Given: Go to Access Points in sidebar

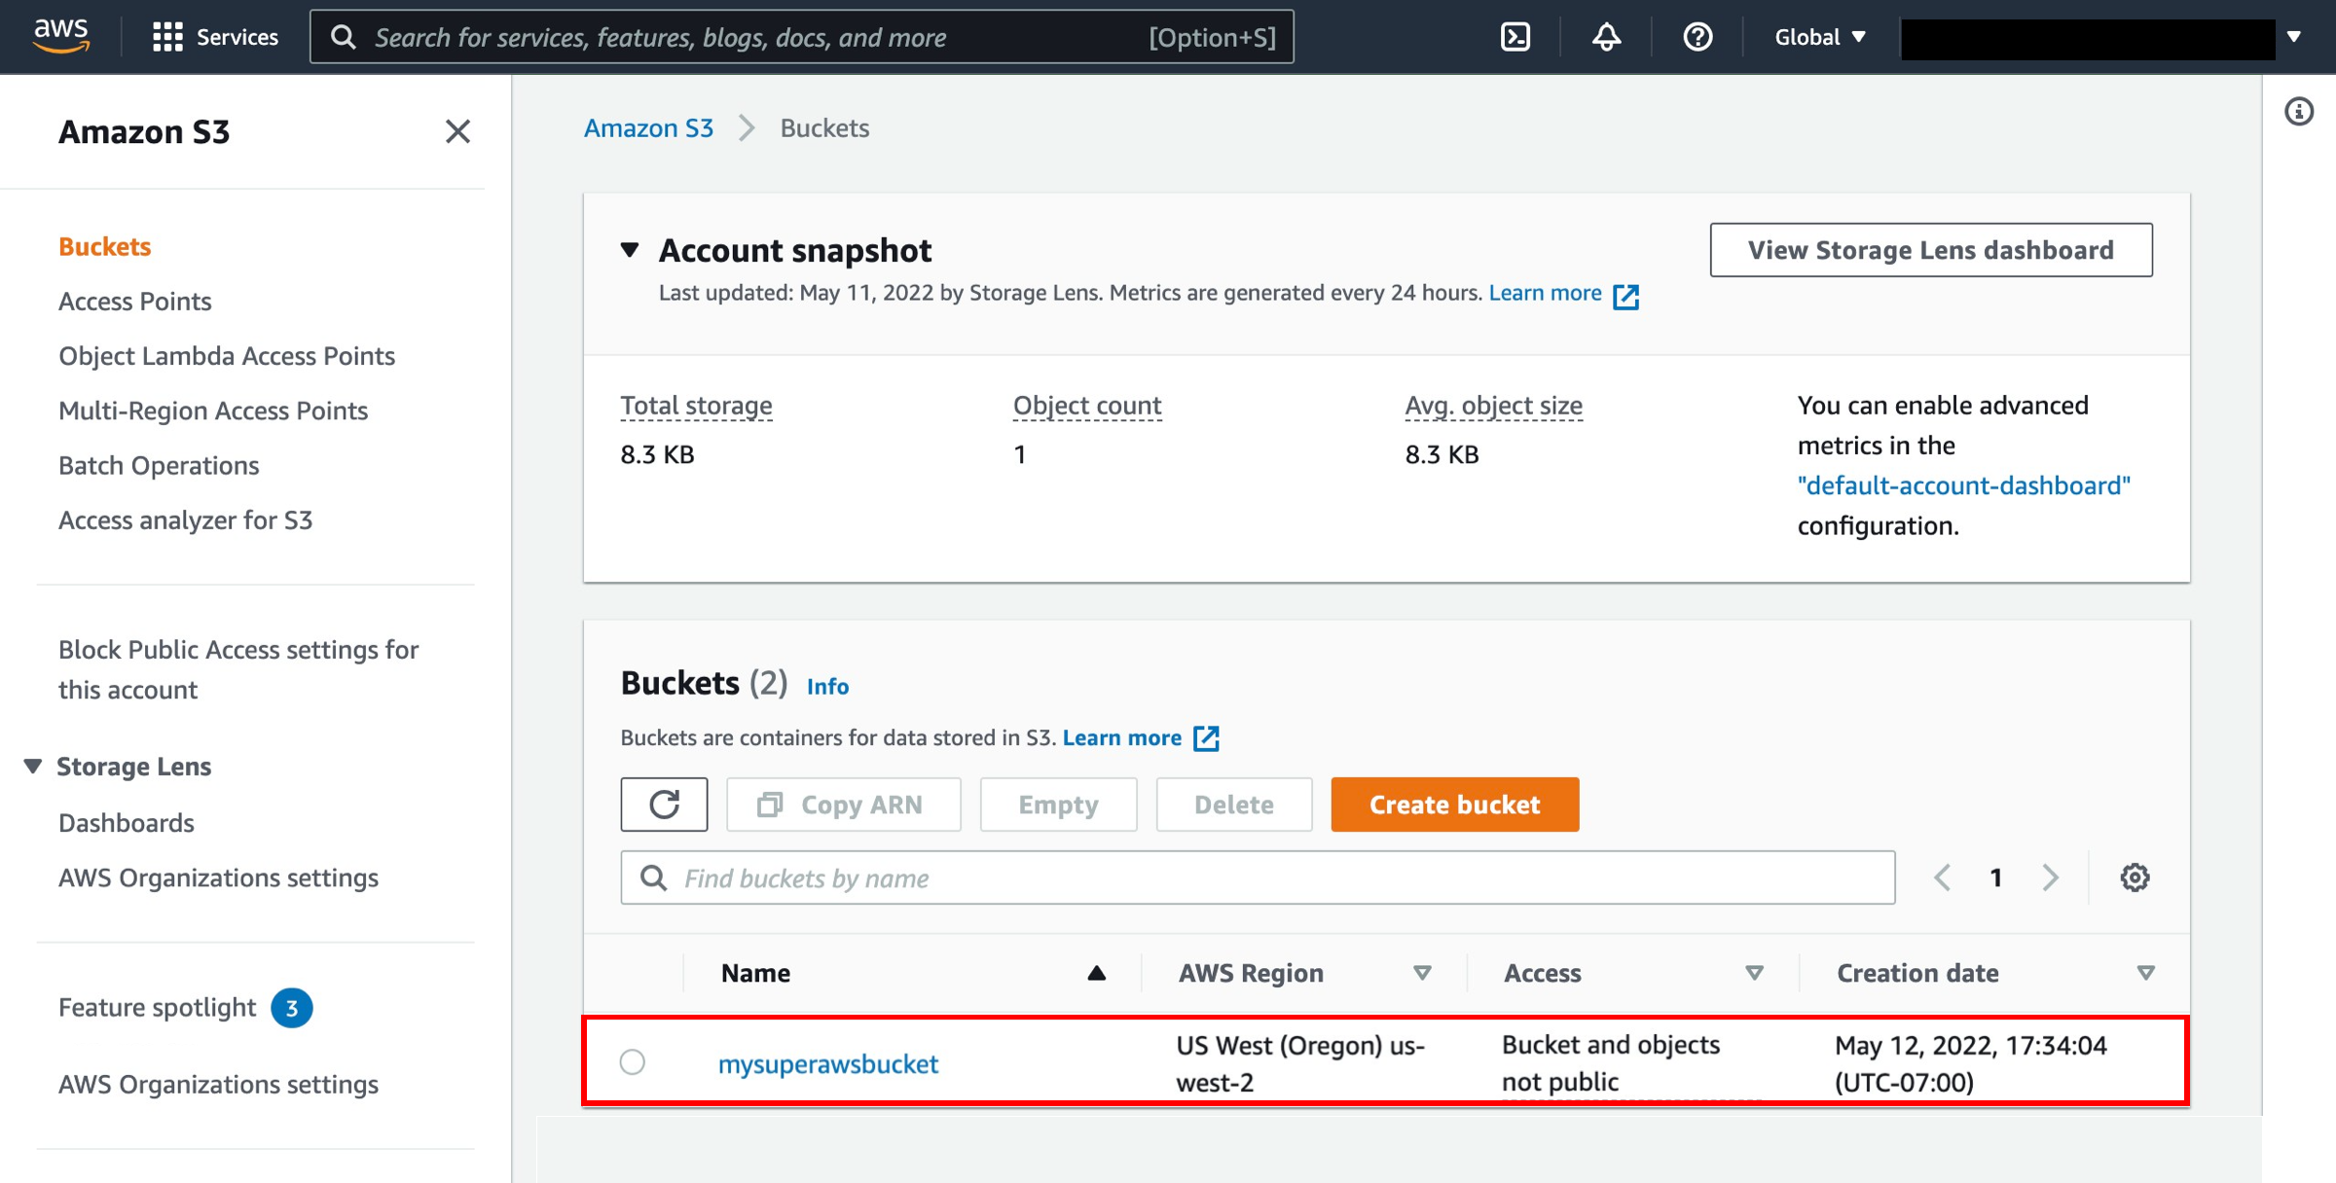Looking at the screenshot, I should 134,302.
